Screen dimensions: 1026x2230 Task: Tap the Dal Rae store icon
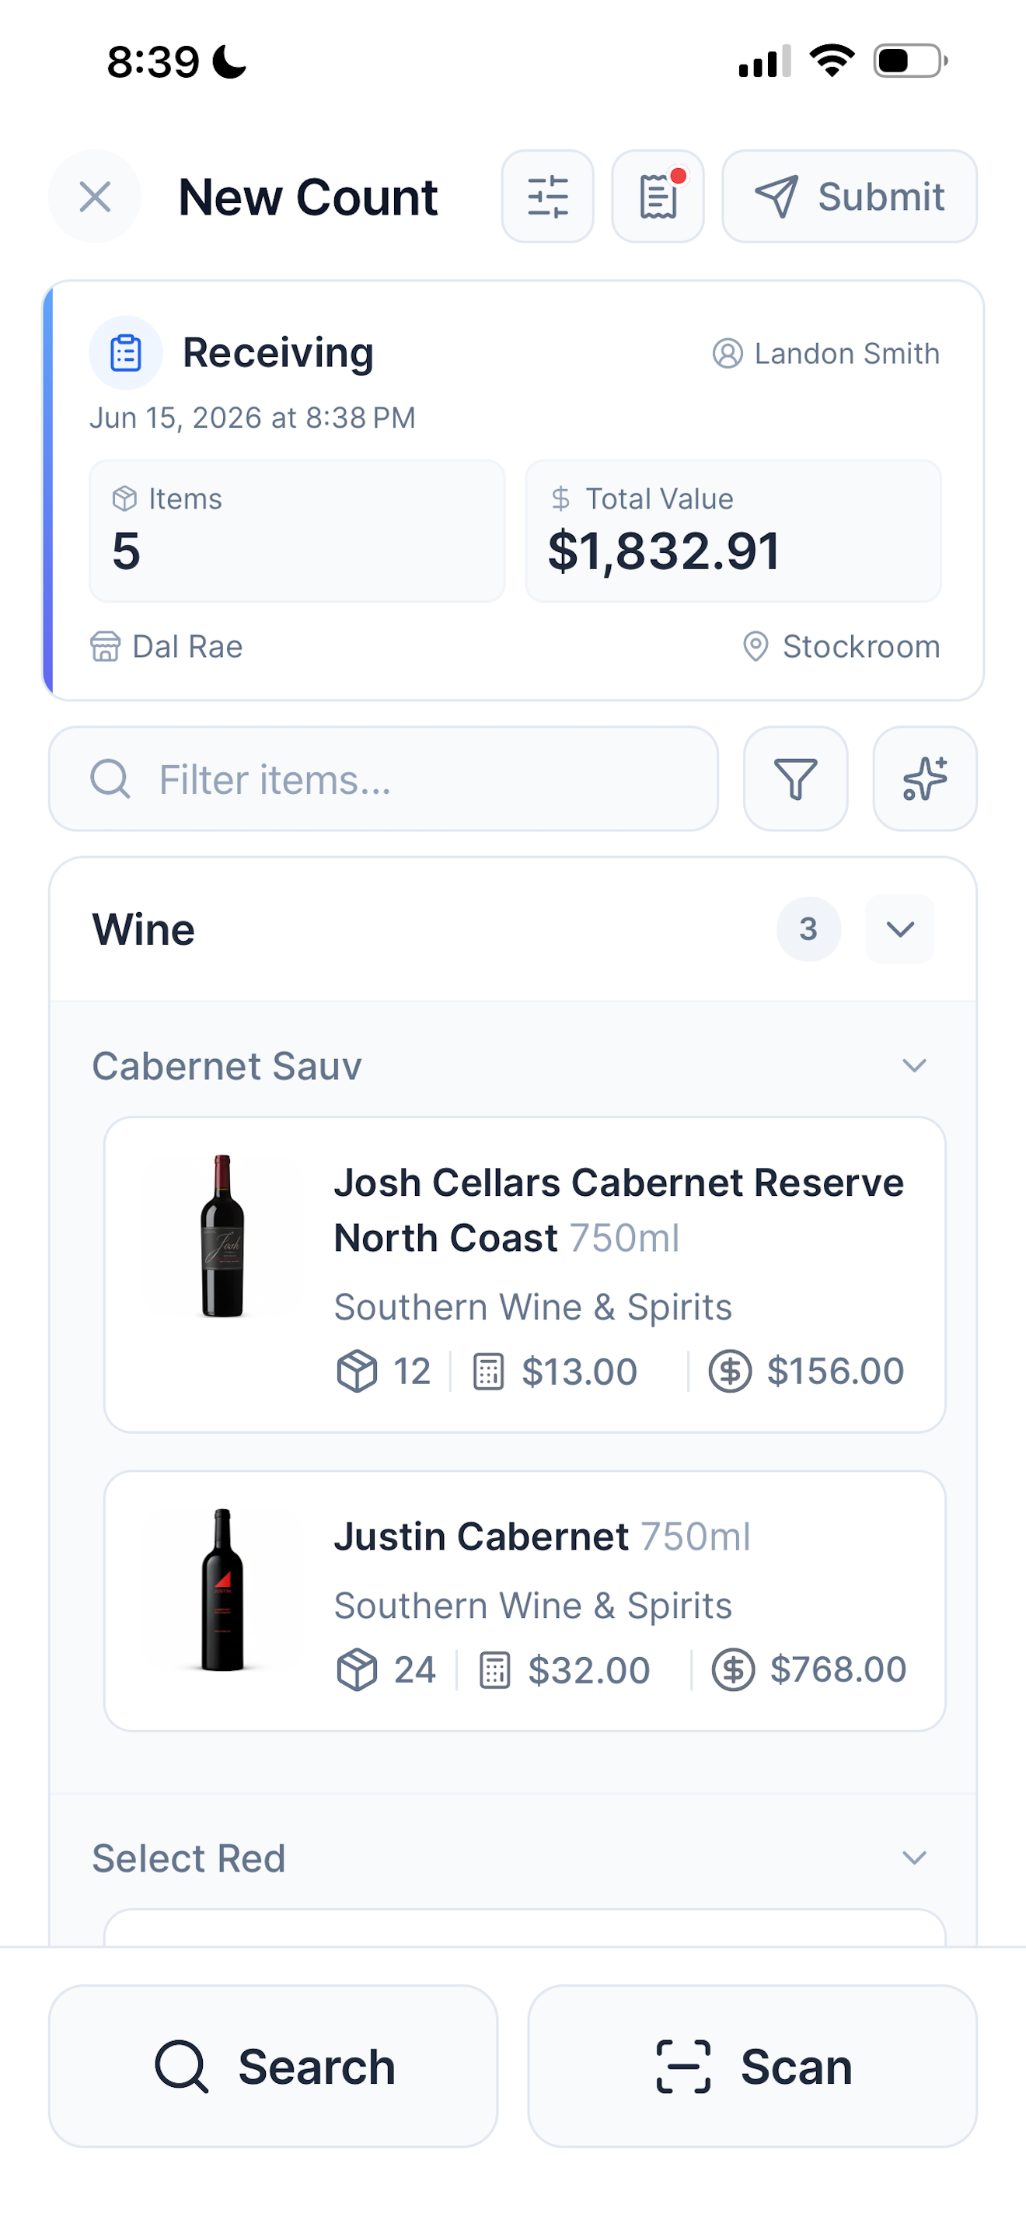coord(106,647)
